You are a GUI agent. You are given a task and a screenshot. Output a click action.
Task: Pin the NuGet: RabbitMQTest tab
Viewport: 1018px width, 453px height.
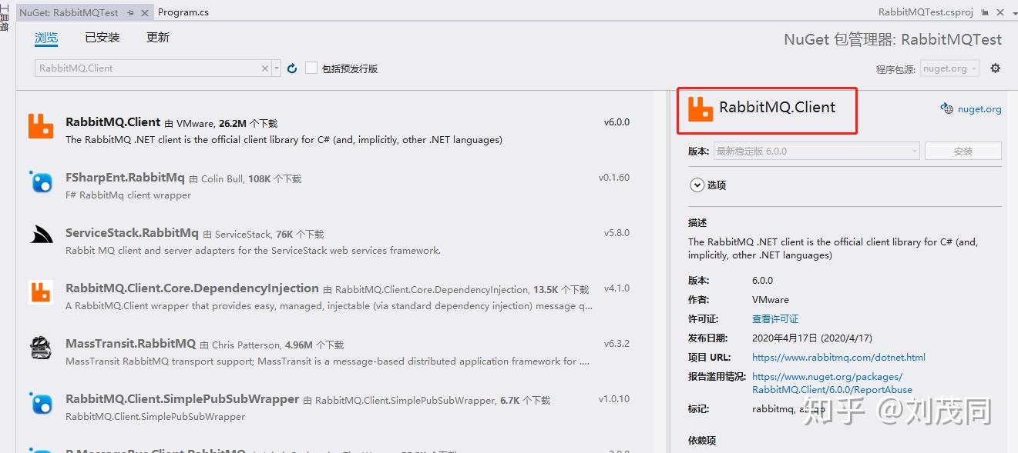pyautogui.click(x=130, y=12)
